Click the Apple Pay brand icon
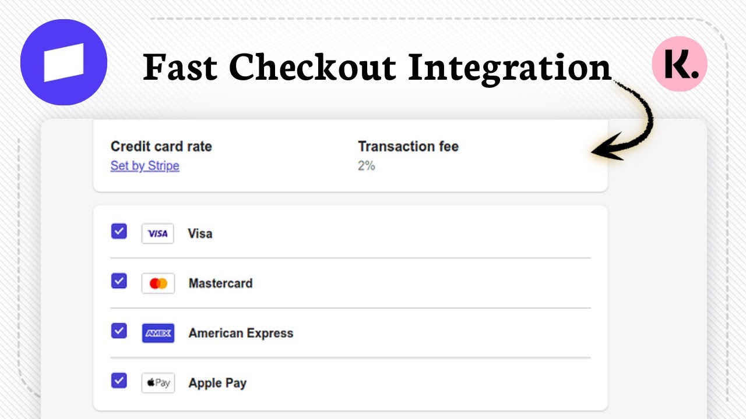Screen dimensions: 746x419 158,383
